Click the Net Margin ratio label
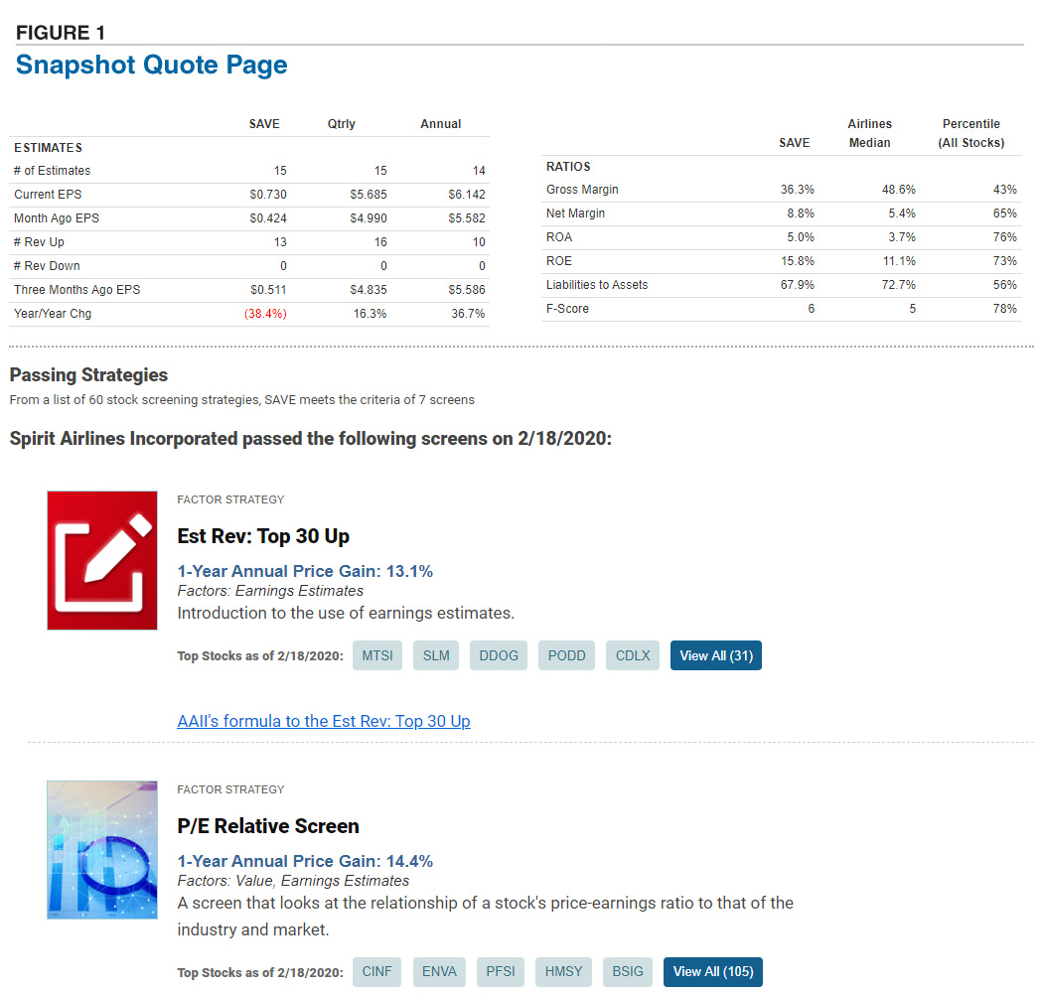Screen dimensions: 1041x993 [575, 213]
